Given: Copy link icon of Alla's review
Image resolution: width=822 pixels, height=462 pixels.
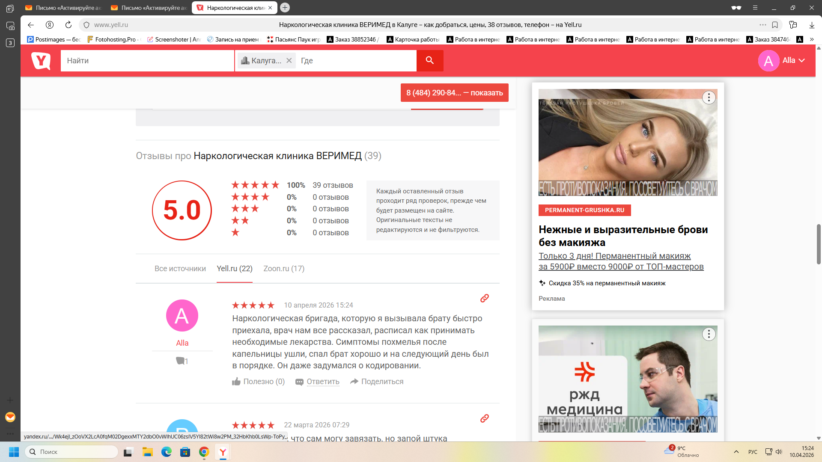Looking at the screenshot, I should pyautogui.click(x=484, y=298).
